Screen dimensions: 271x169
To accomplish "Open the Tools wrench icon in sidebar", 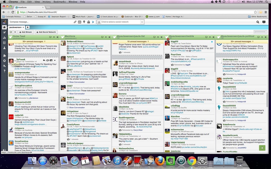I will [4, 66].
